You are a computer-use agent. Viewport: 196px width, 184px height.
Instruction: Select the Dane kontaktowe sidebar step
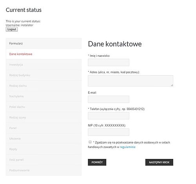coord(44,54)
